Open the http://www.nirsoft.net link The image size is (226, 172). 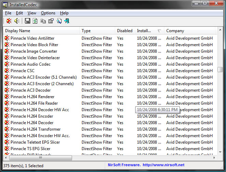tap(164, 165)
